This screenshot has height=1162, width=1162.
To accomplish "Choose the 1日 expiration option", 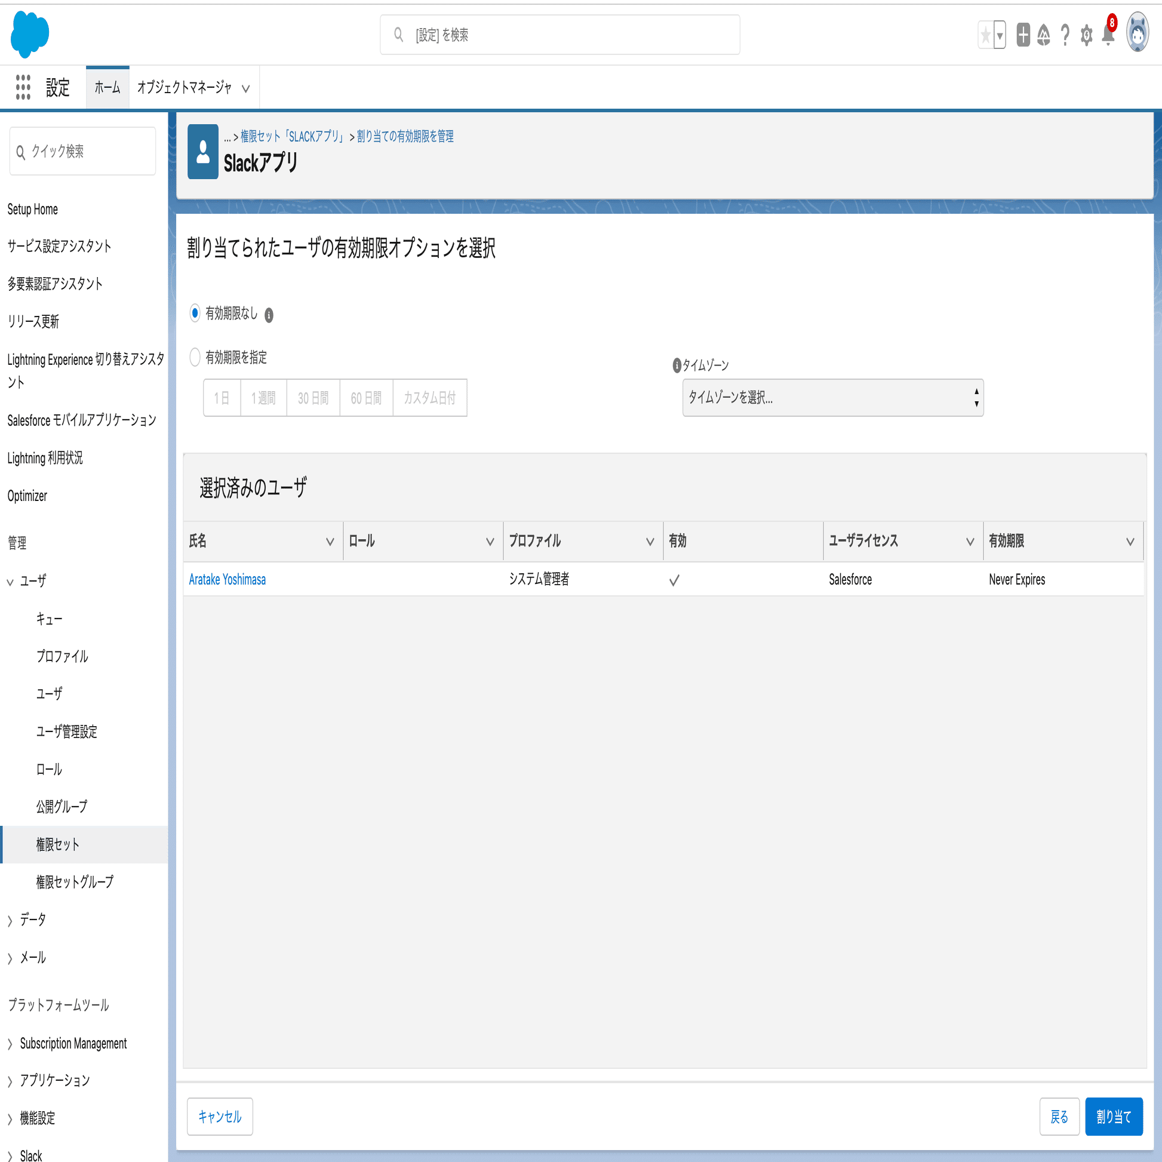I will point(222,398).
